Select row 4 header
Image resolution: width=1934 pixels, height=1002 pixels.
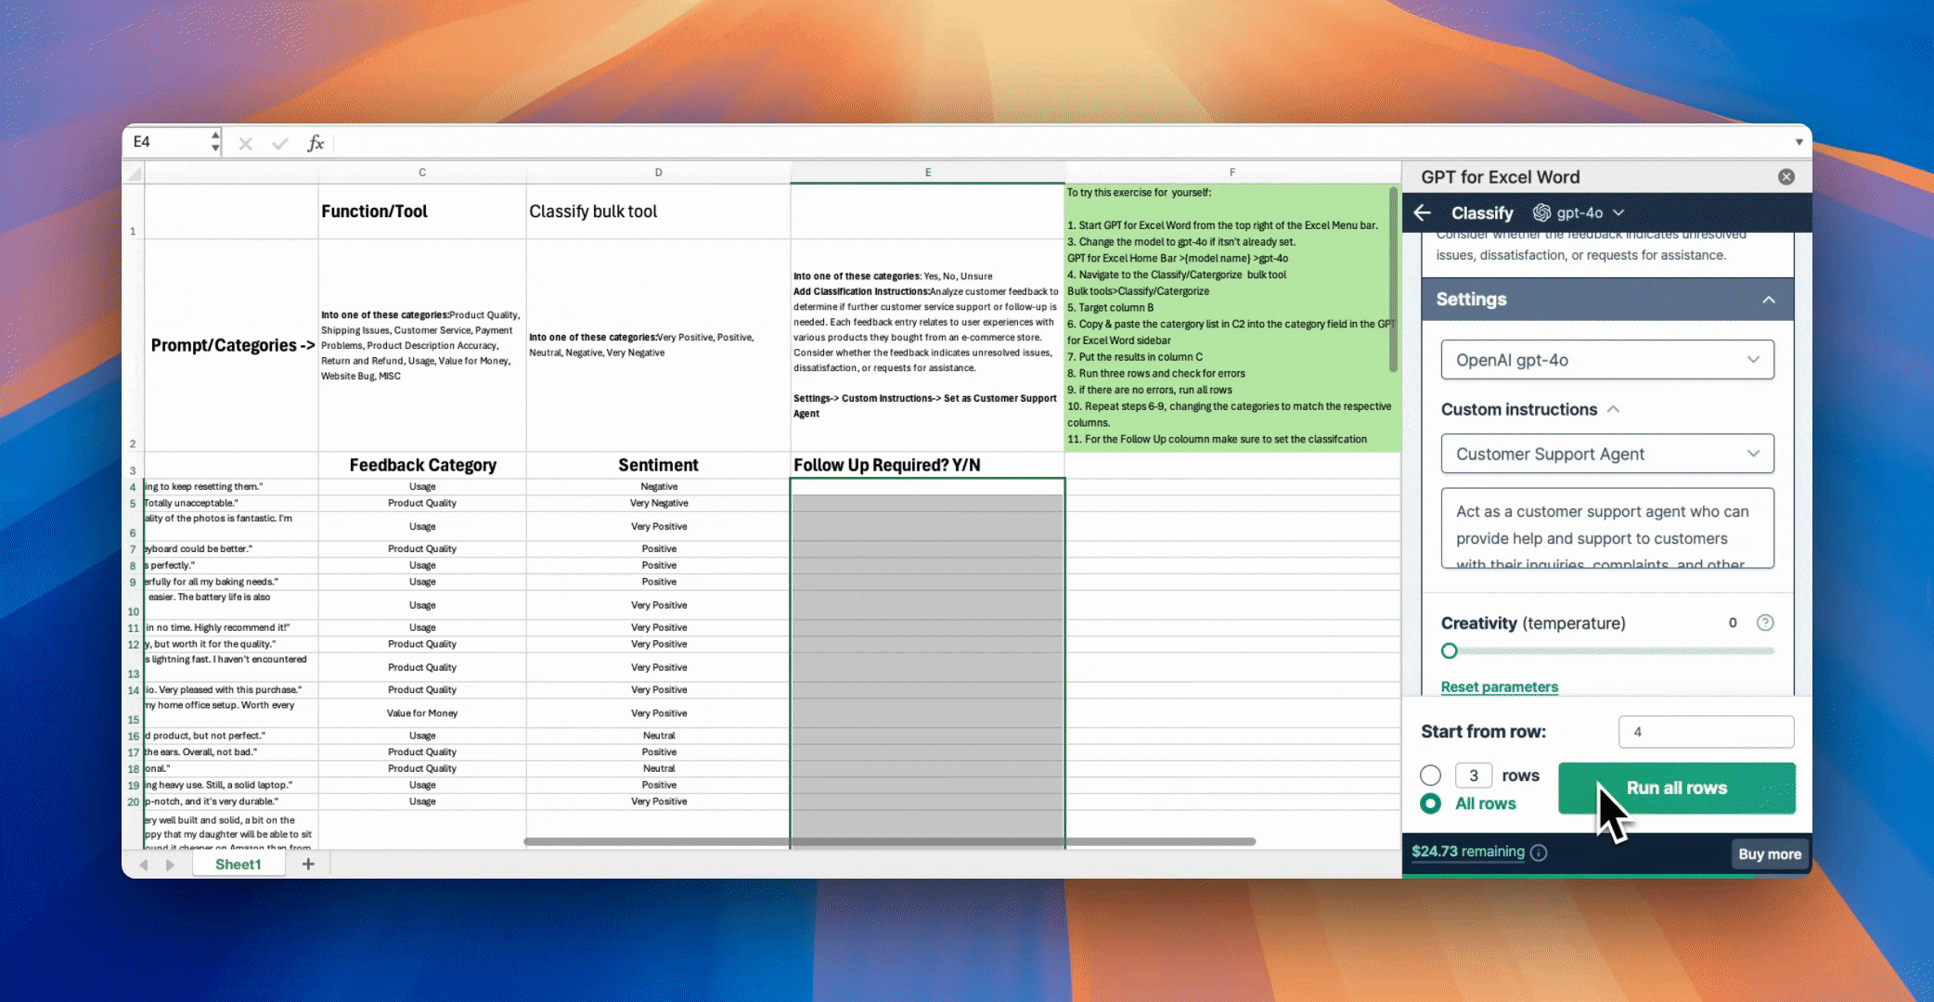click(x=134, y=487)
